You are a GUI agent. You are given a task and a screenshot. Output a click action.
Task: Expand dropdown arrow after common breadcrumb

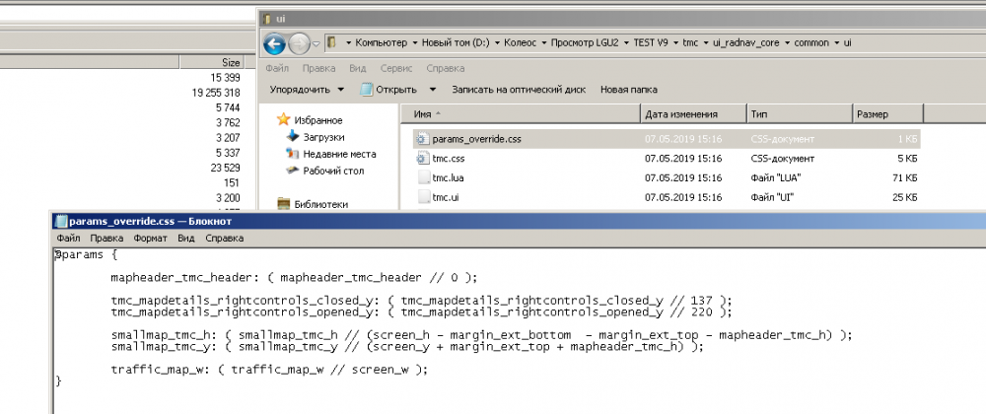click(836, 43)
